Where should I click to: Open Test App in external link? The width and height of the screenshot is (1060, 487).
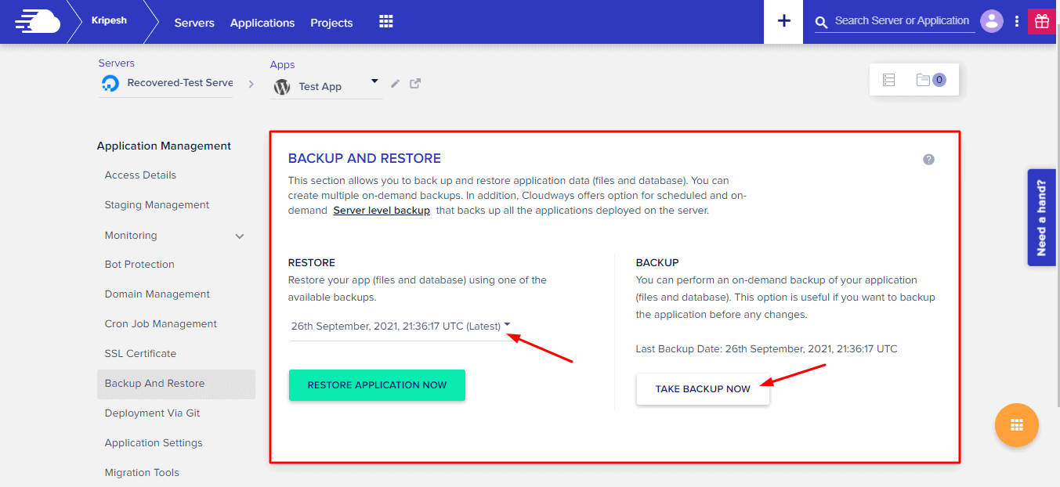tap(415, 84)
